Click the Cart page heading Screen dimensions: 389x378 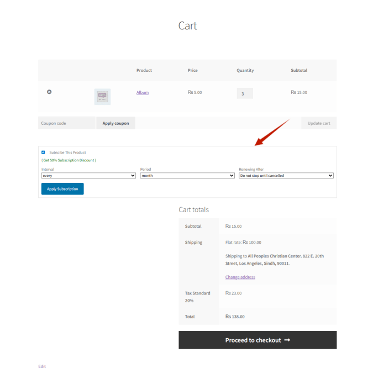click(187, 26)
